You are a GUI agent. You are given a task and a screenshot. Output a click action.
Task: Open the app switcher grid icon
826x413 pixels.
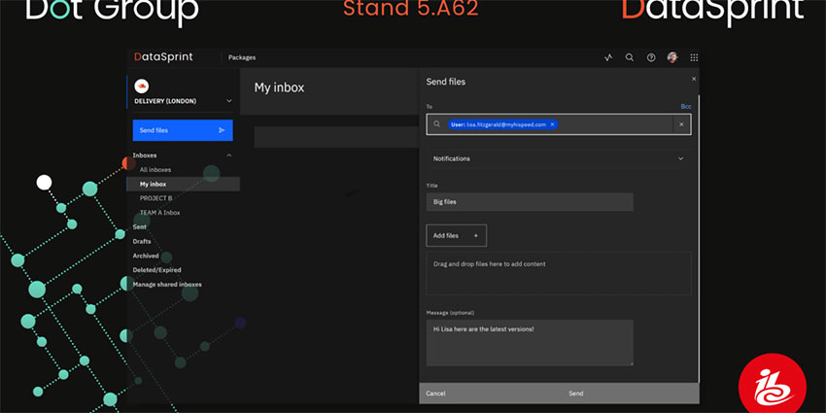(694, 57)
